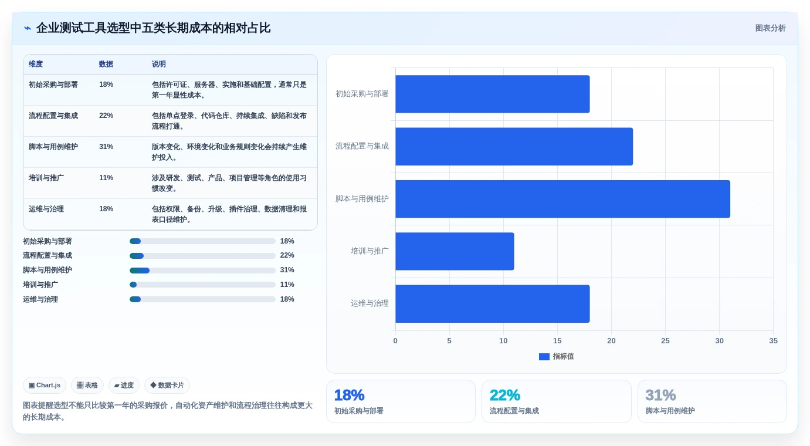Select the 进度 tag chip
Image resolution: width=810 pixels, height=446 pixels.
[x=124, y=386]
